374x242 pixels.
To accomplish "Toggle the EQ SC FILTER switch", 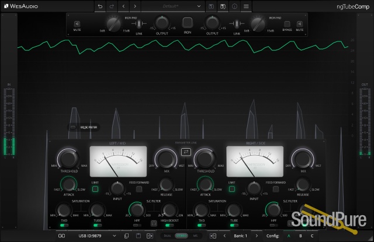I will click(73, 127).
